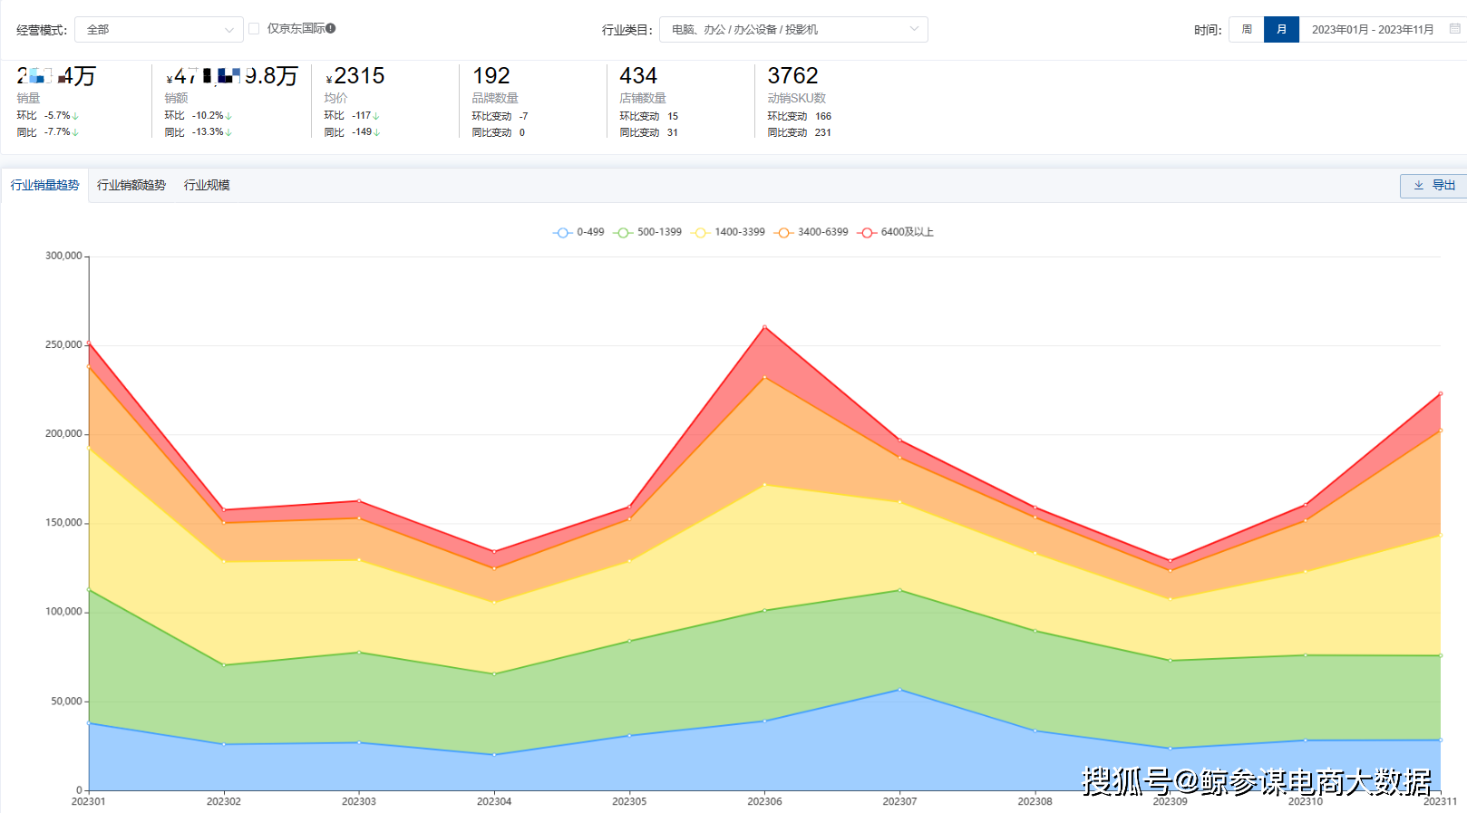This screenshot has width=1467, height=813.
Task: Toggle the 1400-3399 legend series
Action: point(728,232)
